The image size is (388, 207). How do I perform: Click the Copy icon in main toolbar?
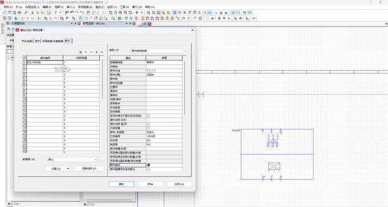[37, 13]
